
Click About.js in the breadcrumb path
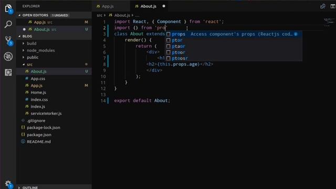pos(122,15)
